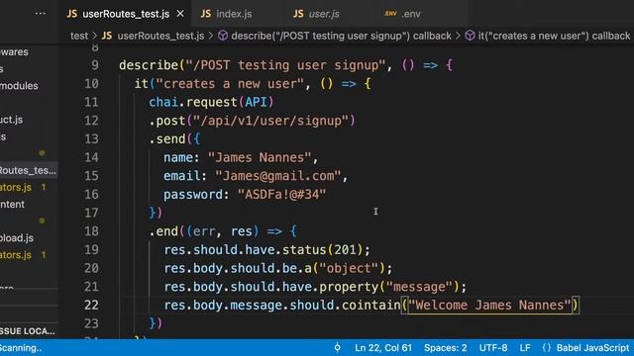634x356 pixels.
Task: Click the userRoutes_test.js breadcrumb
Action: click(x=160, y=36)
